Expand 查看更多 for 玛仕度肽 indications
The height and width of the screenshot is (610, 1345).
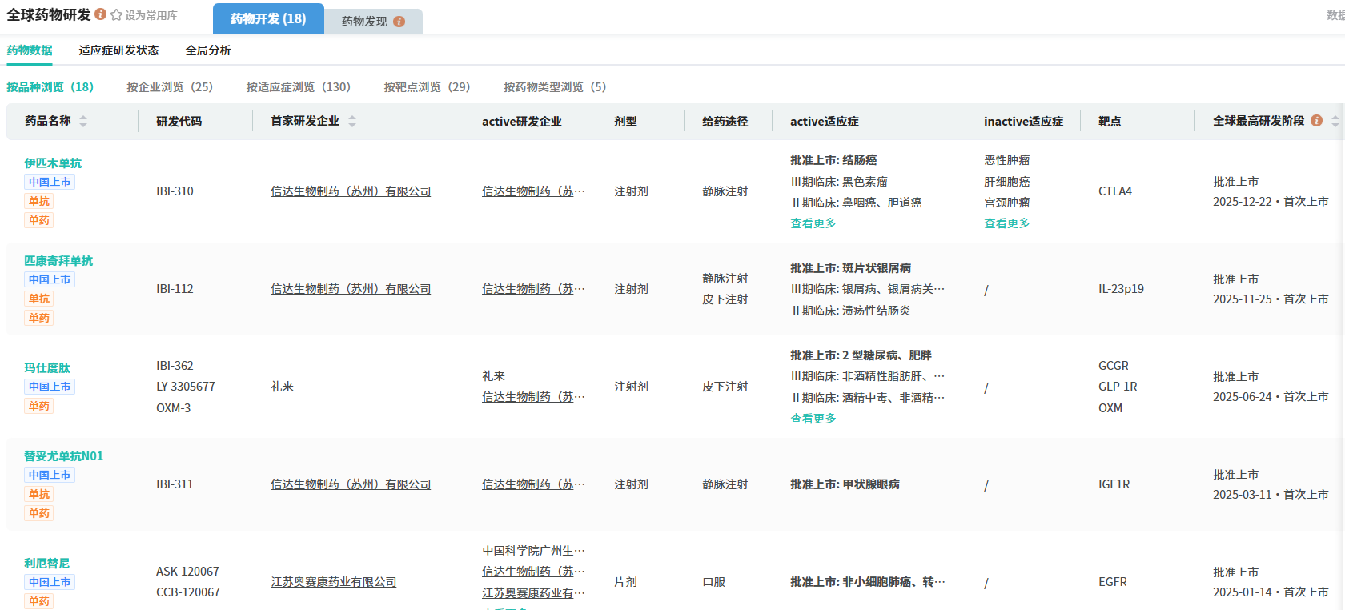pyautogui.click(x=813, y=419)
